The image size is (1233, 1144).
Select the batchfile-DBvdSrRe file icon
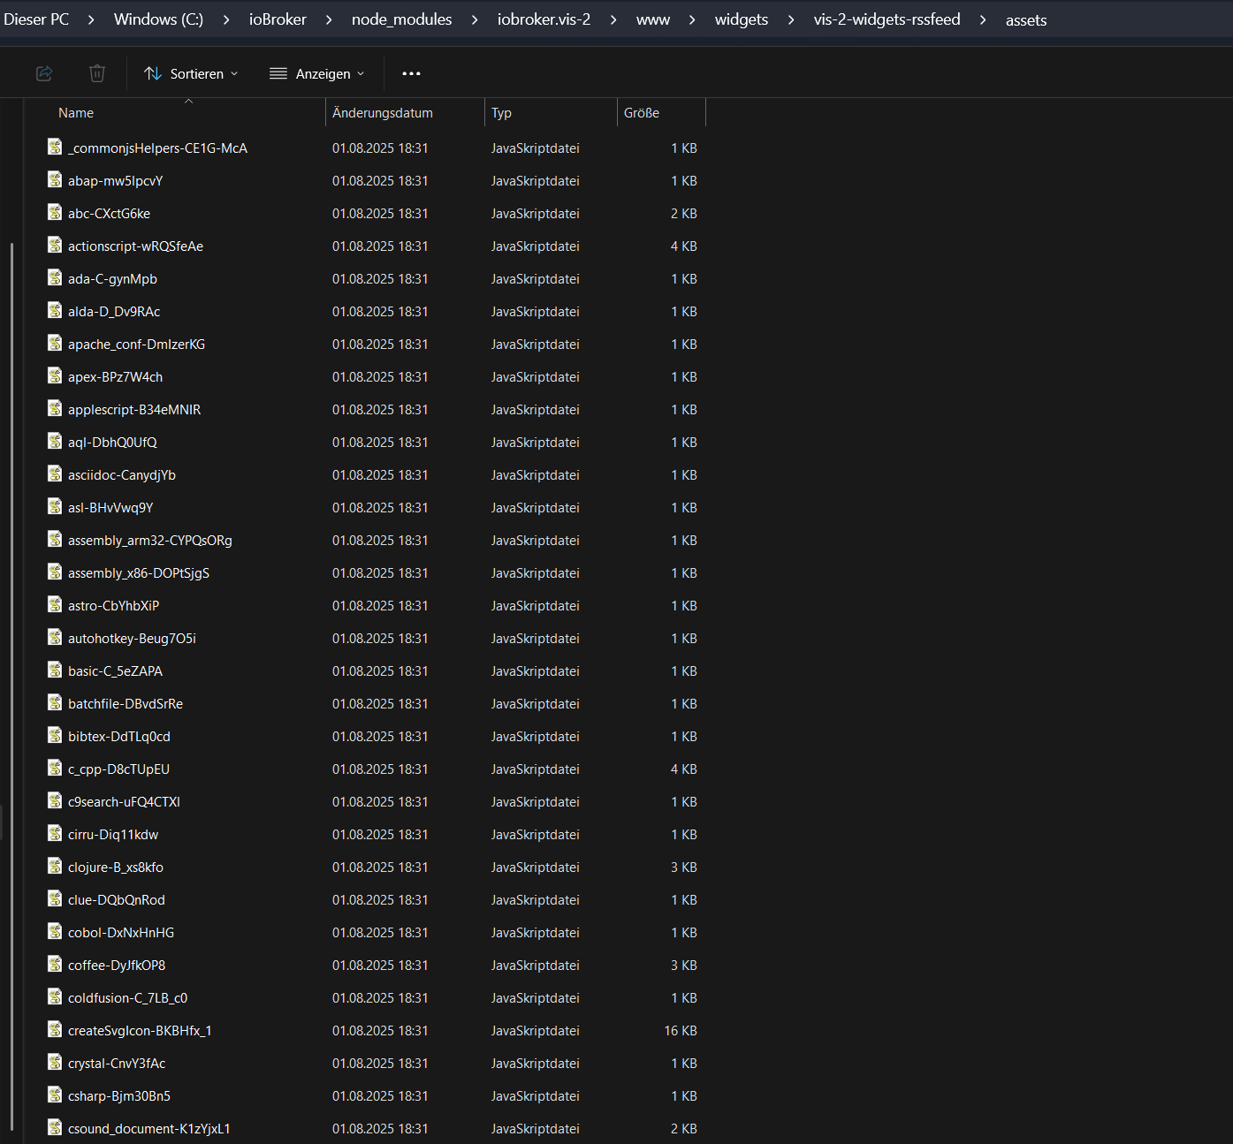click(x=55, y=703)
